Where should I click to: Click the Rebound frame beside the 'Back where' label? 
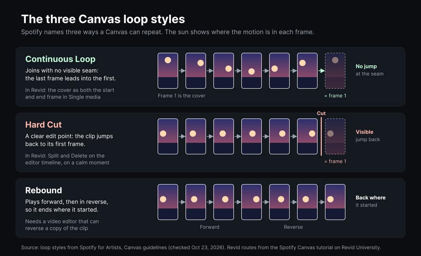pyautogui.click(x=335, y=202)
